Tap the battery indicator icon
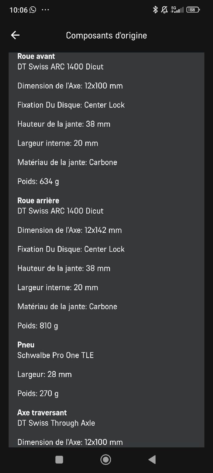The width and height of the screenshot is (213, 473). tap(193, 10)
